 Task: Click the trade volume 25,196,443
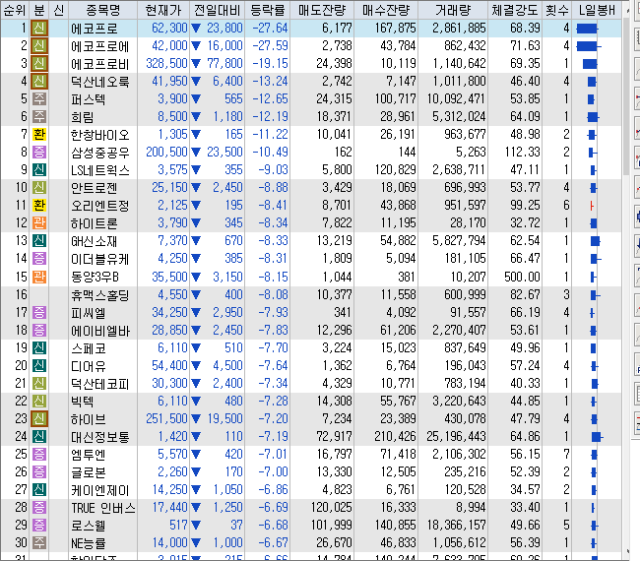[x=456, y=437]
